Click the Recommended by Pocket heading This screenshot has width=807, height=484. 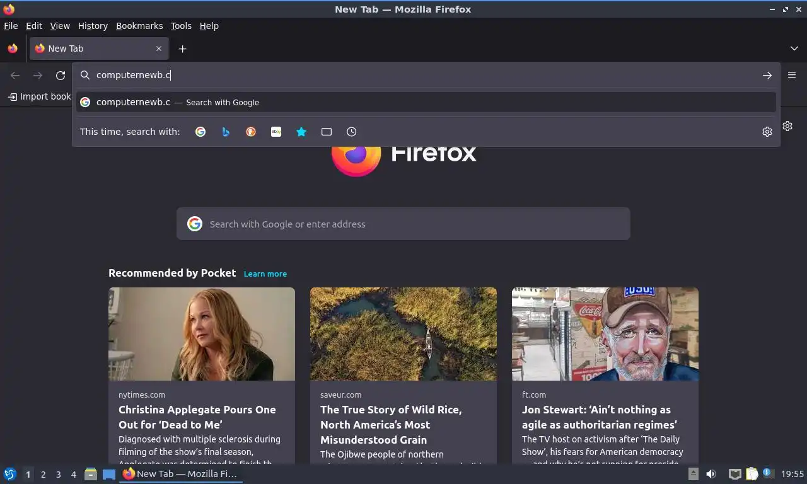point(172,273)
